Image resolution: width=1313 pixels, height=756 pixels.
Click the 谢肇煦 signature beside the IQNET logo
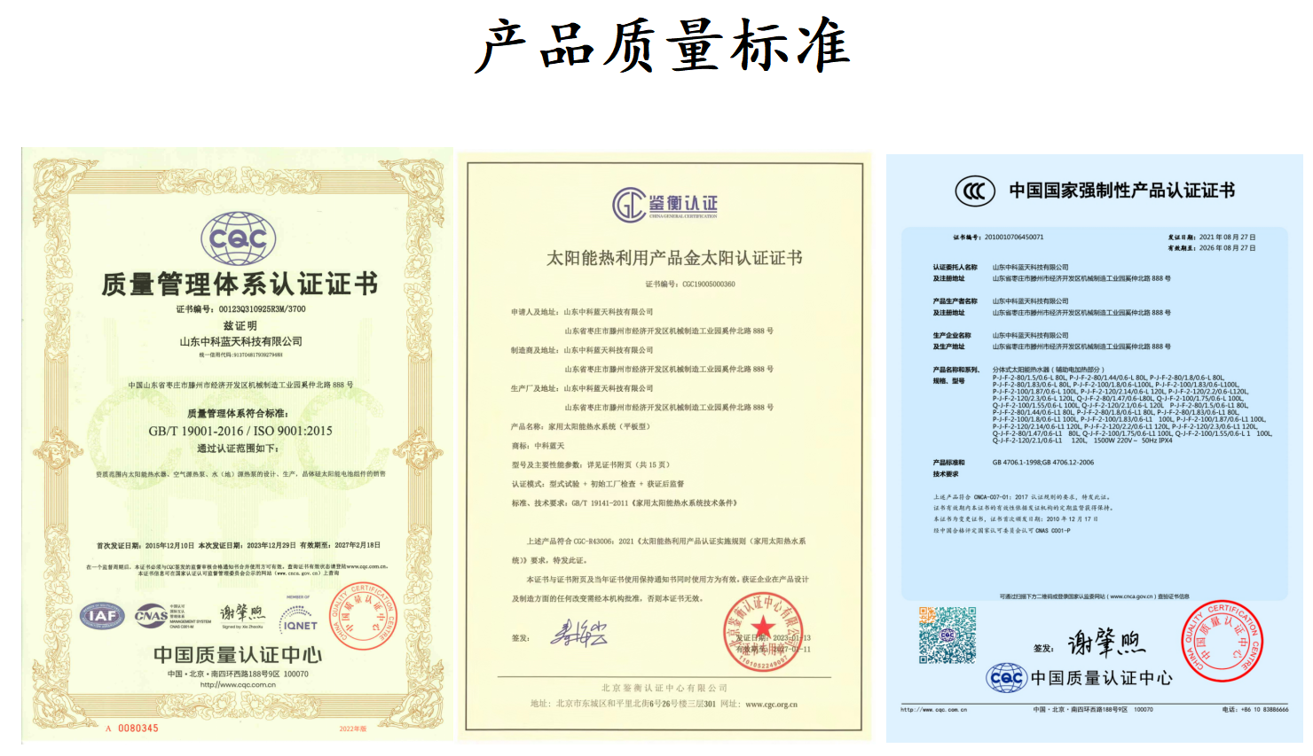(242, 613)
